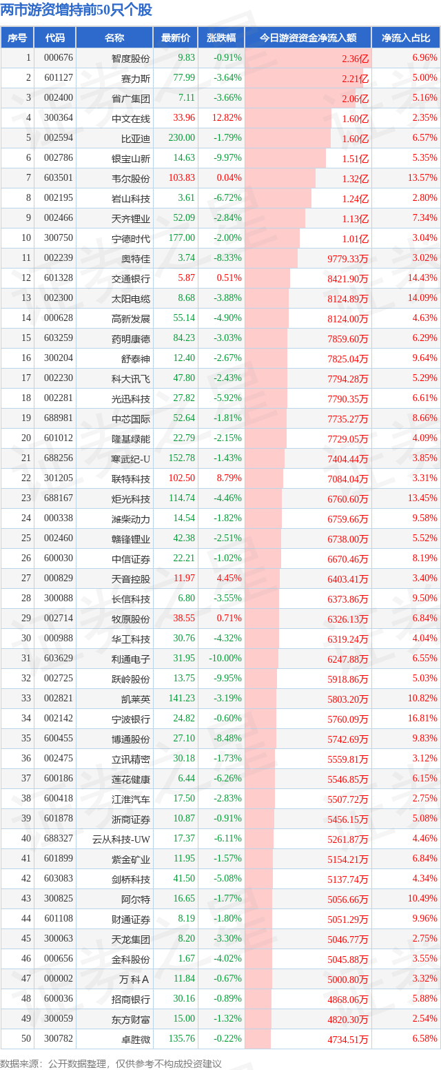The width and height of the screenshot is (441, 1070).
Task: Select stock name 博通股份
Action: pos(131,739)
